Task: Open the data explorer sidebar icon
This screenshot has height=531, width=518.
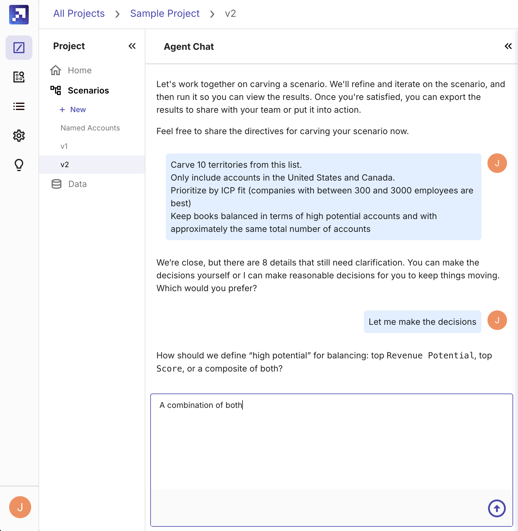Action: tap(19, 77)
